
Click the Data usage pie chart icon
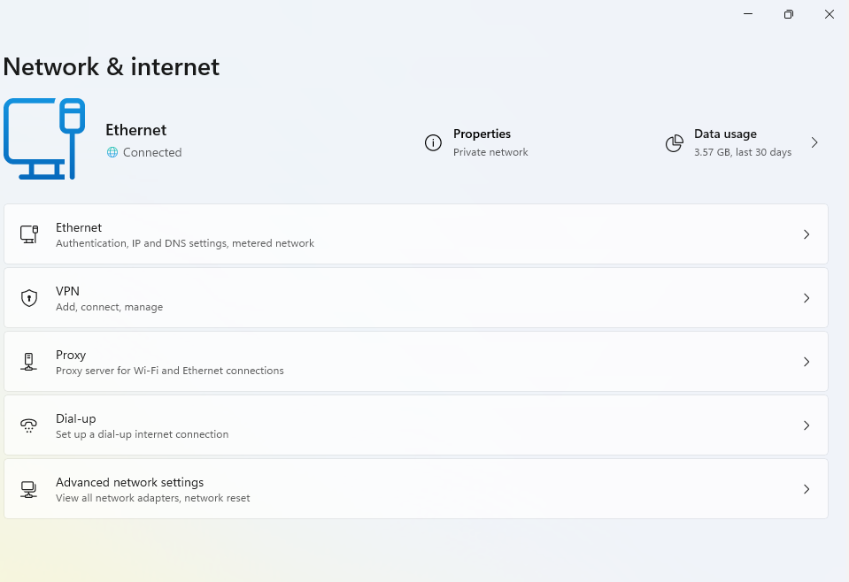[x=675, y=143]
